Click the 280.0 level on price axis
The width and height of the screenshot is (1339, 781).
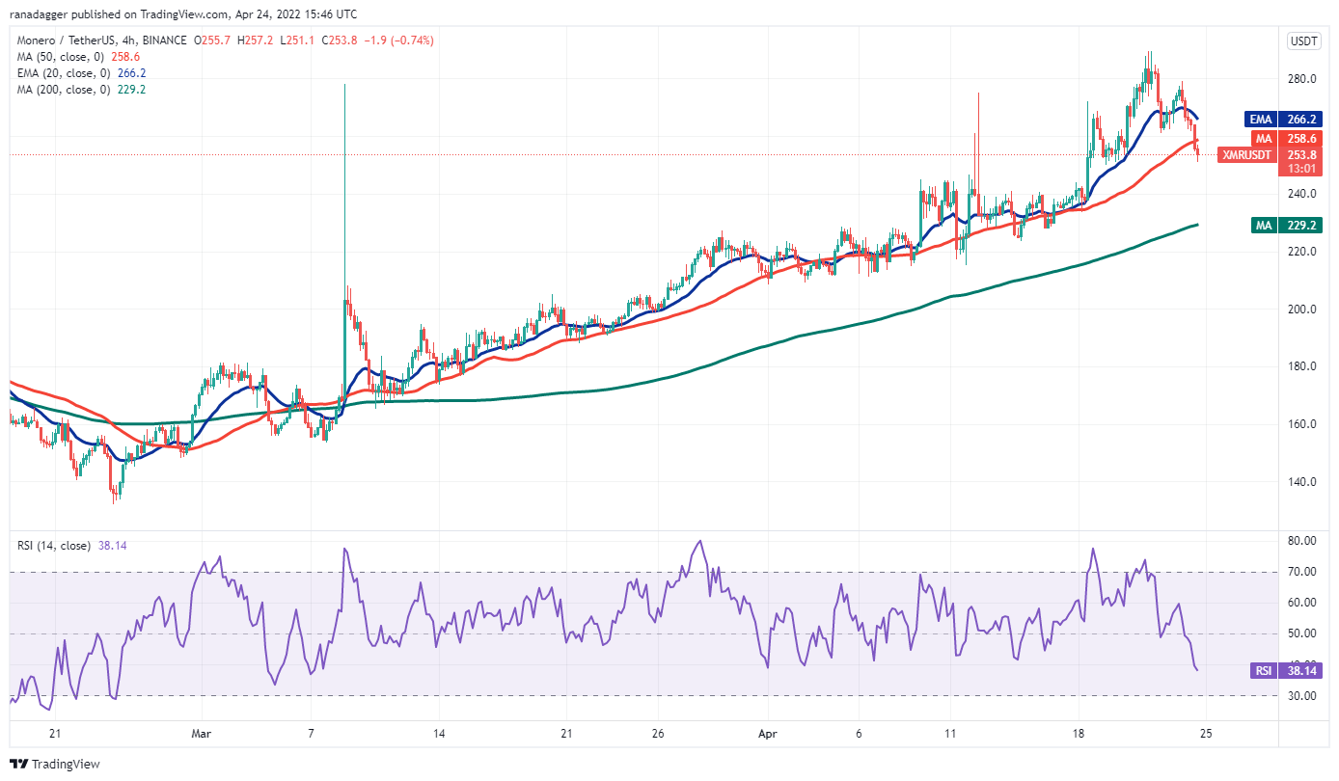[1301, 79]
